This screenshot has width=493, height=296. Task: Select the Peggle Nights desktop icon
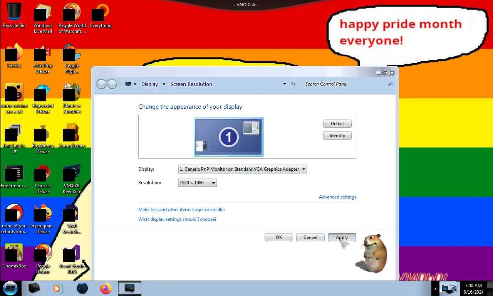[72, 59]
